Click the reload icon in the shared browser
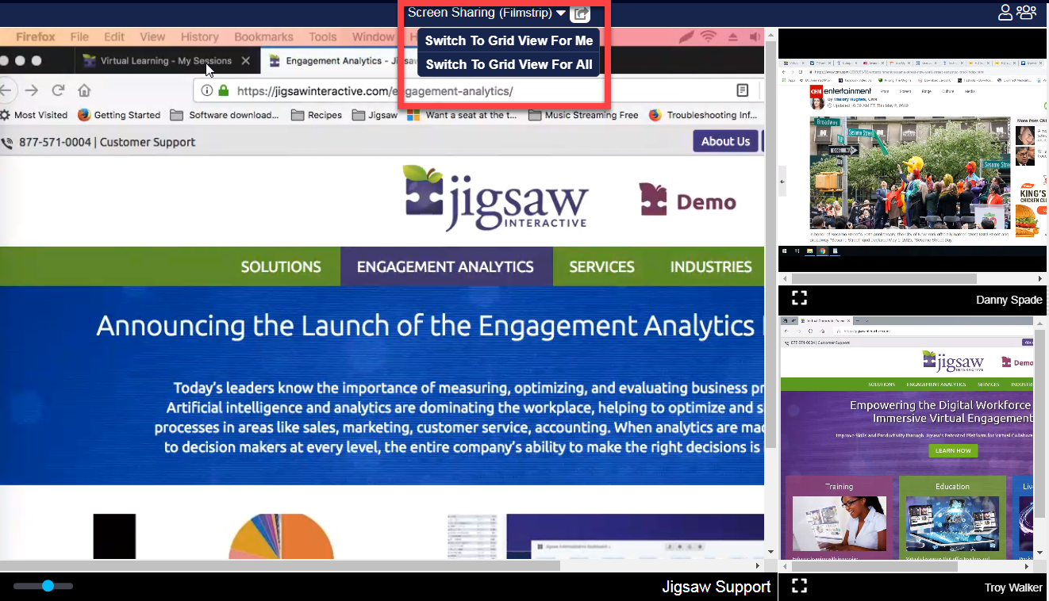This screenshot has height=601, width=1049. tap(58, 90)
